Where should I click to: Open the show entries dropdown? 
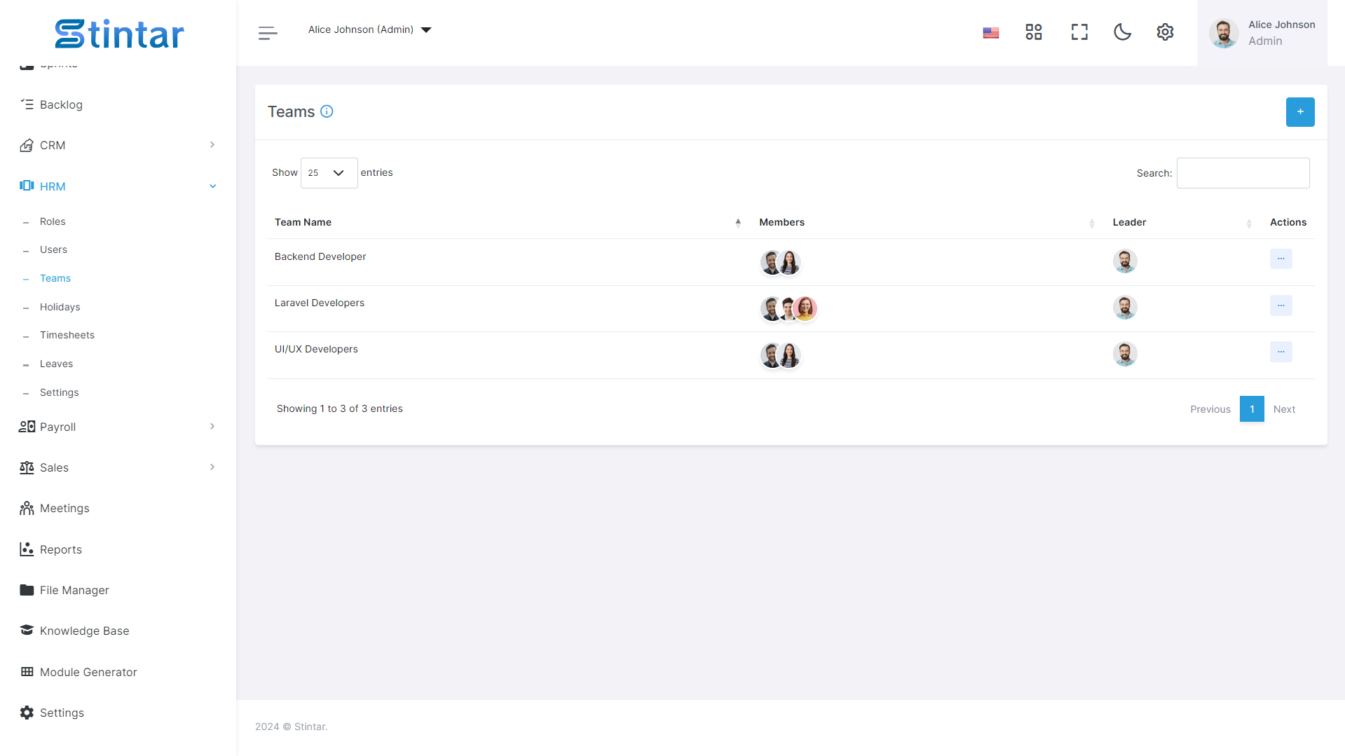pyautogui.click(x=329, y=173)
